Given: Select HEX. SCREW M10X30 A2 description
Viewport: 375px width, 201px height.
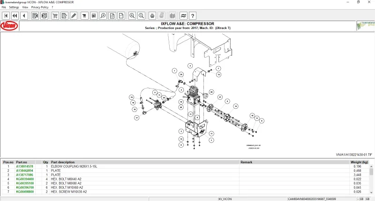Looking at the screenshot, I should 69,192.
